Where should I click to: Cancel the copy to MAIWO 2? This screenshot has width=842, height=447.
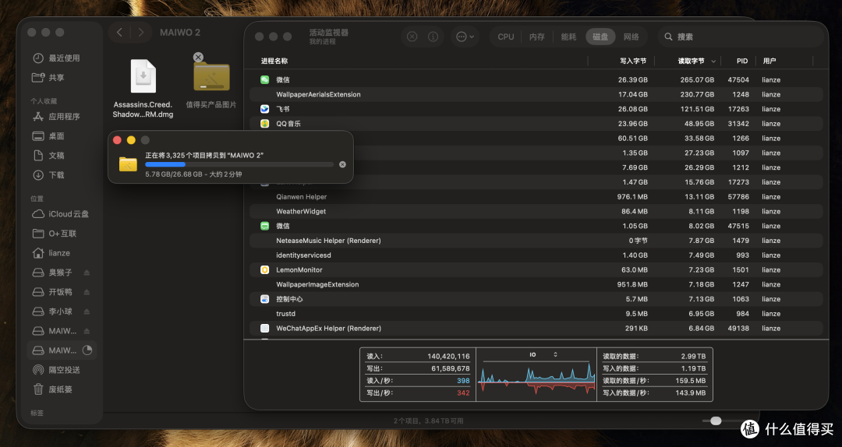[342, 165]
